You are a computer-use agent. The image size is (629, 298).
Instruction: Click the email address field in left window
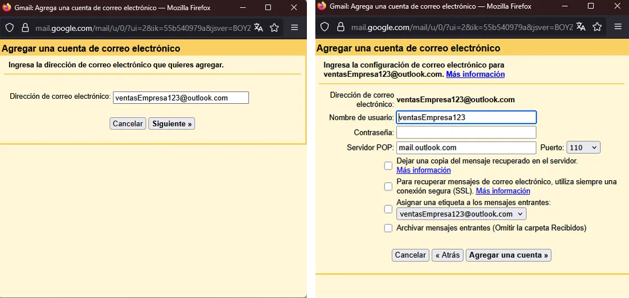point(181,98)
